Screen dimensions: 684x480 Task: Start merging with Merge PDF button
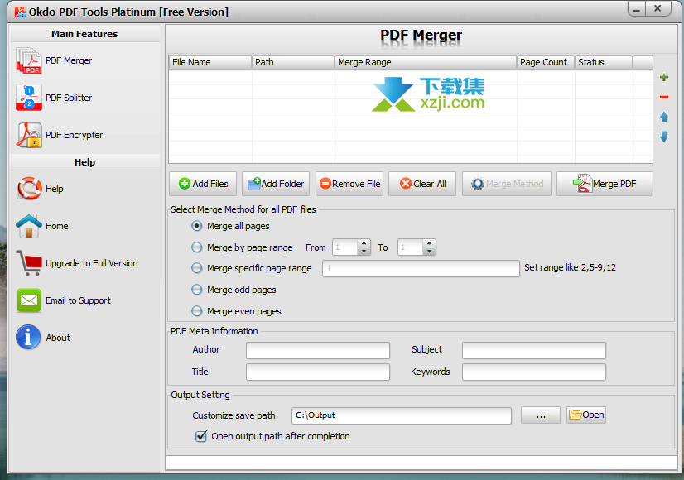point(605,184)
